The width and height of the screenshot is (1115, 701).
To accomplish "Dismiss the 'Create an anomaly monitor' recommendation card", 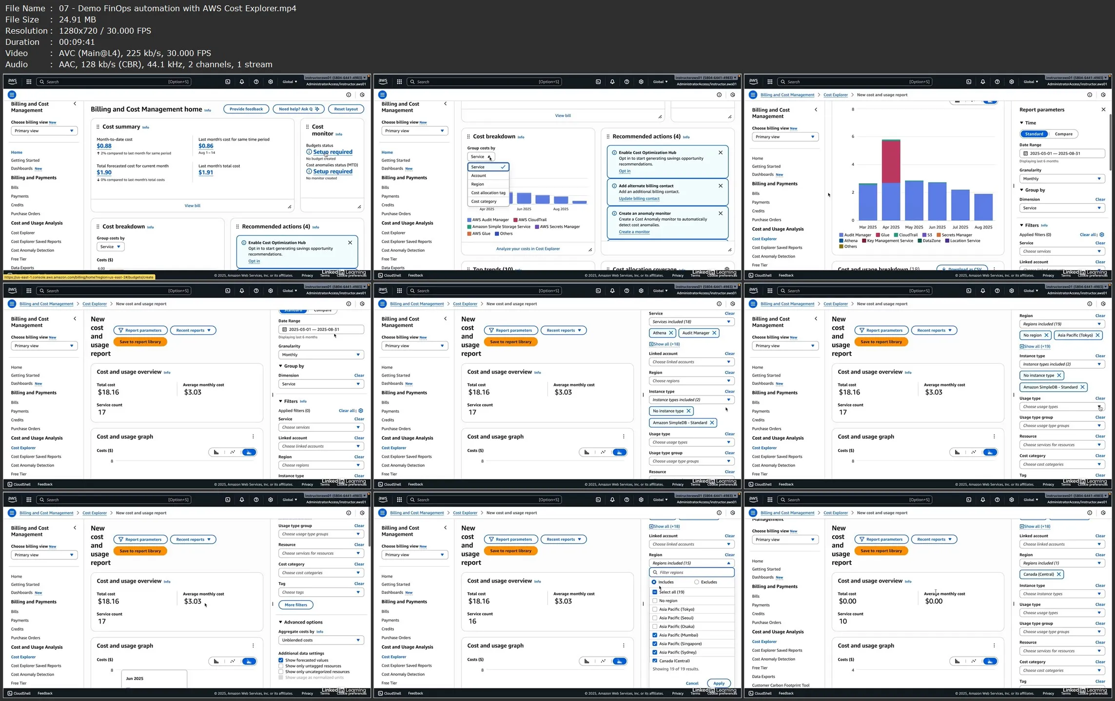I will pos(721,213).
